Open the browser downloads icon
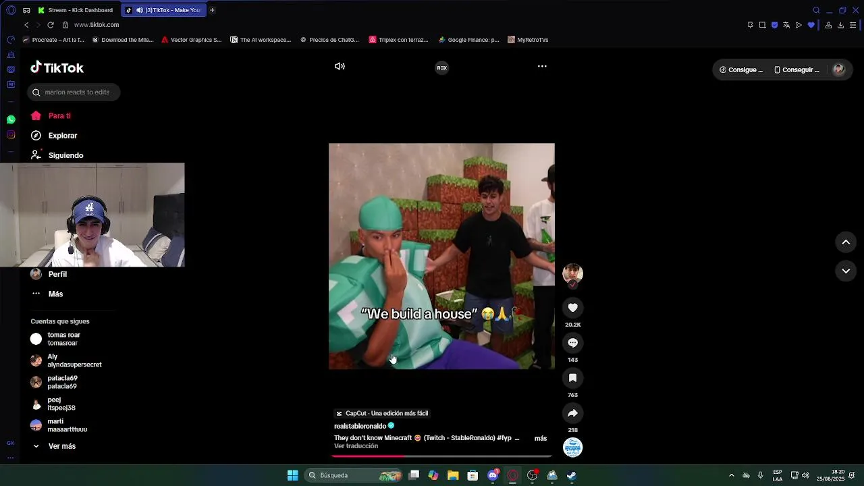The width and height of the screenshot is (864, 486). coord(840,25)
